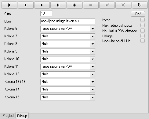This screenshot has width=149, height=119.
Task: Go to the previous record
Action: point(26,5)
